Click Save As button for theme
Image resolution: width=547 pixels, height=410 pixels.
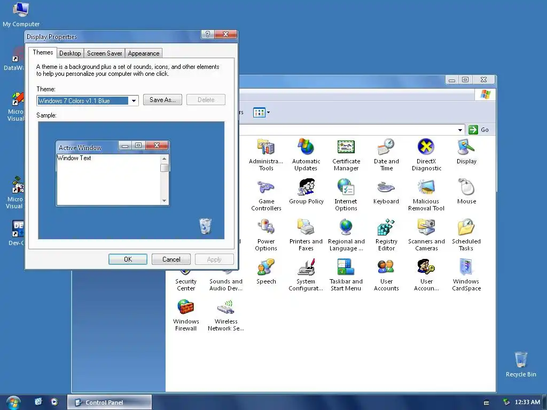162,100
